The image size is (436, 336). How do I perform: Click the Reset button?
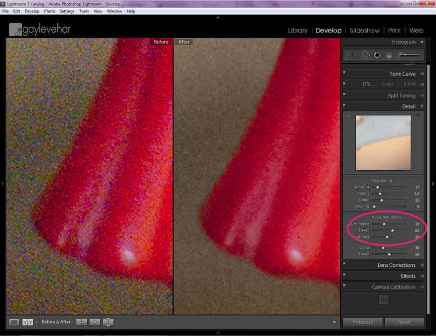point(404,322)
